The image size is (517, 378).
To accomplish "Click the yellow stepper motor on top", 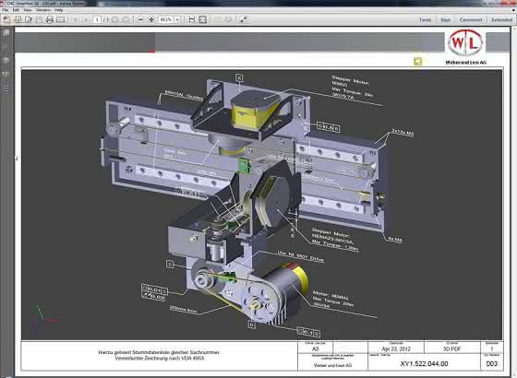I will (x=255, y=110).
